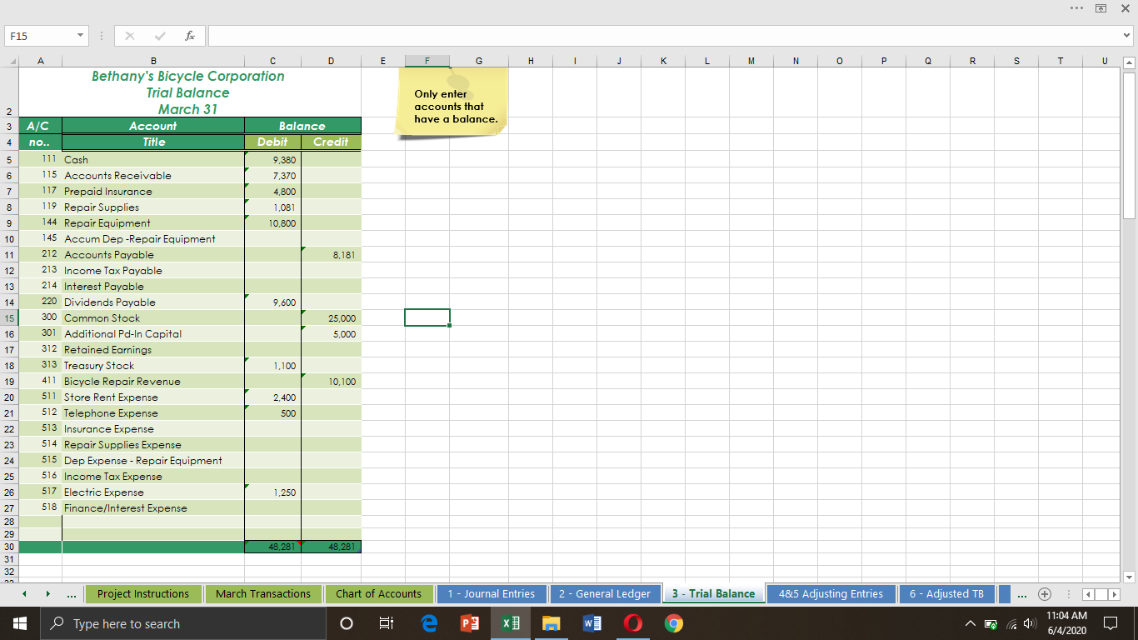1138x640 pixels.
Task: Click the next sheet navigation arrow
Action: [x=47, y=594]
